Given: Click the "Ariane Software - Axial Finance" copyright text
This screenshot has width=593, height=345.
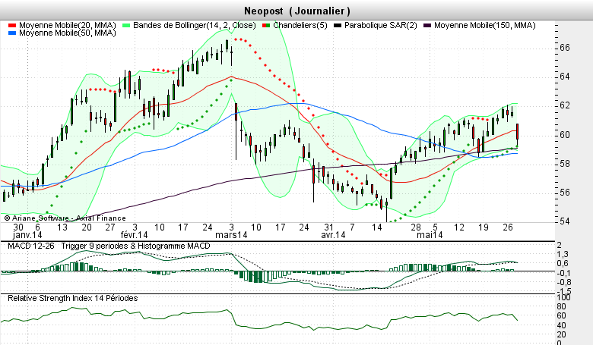Looking at the screenshot, I should point(65,218).
